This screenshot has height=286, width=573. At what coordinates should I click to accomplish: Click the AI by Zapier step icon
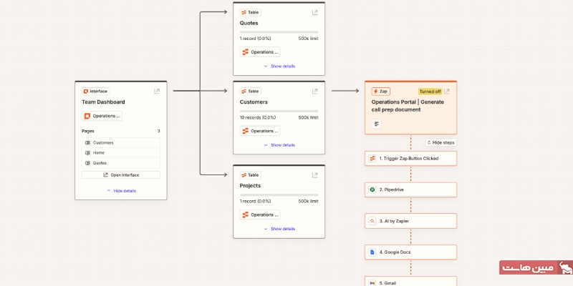click(372, 220)
